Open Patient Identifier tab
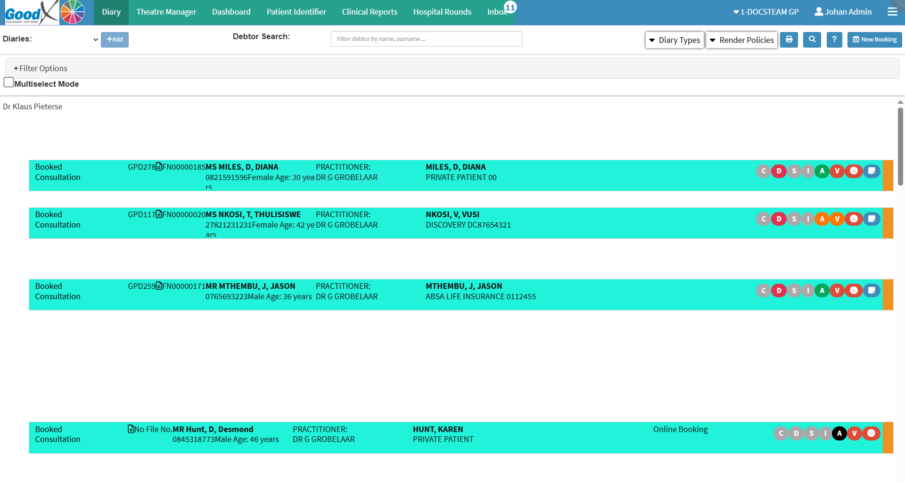Screen dimensions: 905x482 [x=296, y=12]
